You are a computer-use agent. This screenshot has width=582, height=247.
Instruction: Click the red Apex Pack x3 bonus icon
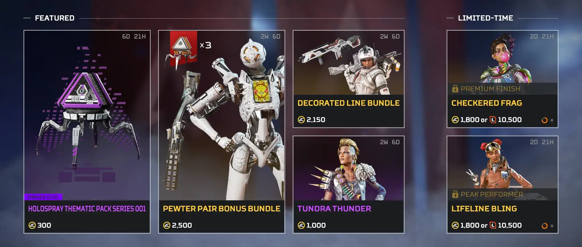click(x=184, y=48)
